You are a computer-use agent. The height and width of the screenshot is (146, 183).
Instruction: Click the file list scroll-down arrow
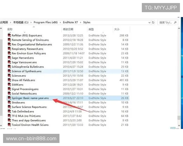tap(179, 126)
